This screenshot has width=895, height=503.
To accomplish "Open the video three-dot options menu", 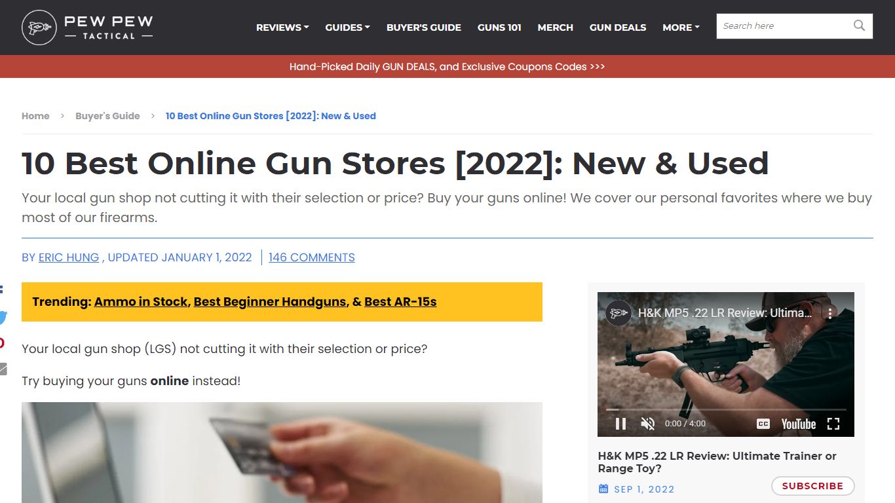I will pyautogui.click(x=830, y=314).
